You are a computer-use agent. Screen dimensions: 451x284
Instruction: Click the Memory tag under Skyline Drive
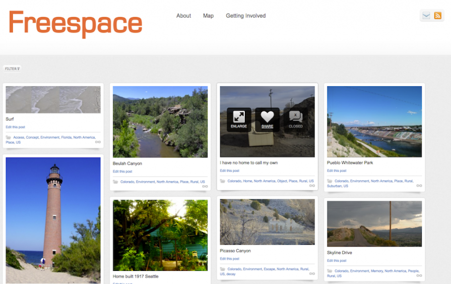377,271
